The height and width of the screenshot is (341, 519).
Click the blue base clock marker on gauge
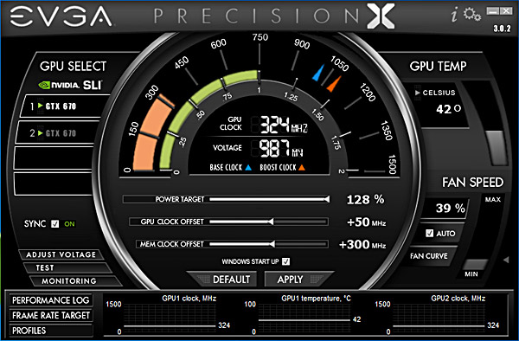point(318,73)
